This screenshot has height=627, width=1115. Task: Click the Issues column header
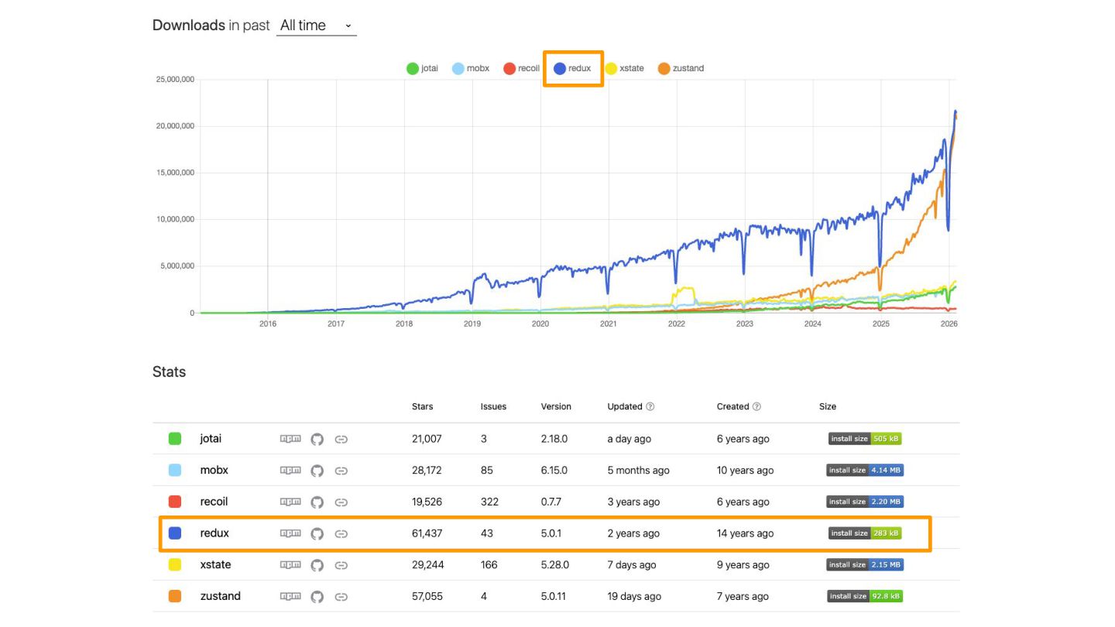coord(493,406)
